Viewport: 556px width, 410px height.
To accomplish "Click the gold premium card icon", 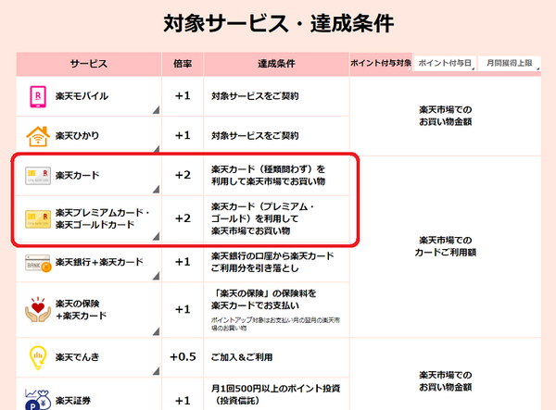I will pos(38,218).
